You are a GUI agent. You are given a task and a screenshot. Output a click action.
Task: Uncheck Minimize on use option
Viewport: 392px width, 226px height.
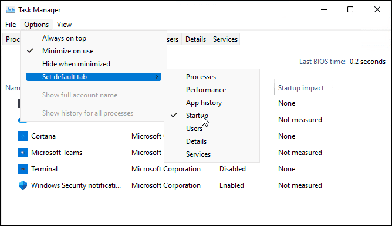coord(93,51)
